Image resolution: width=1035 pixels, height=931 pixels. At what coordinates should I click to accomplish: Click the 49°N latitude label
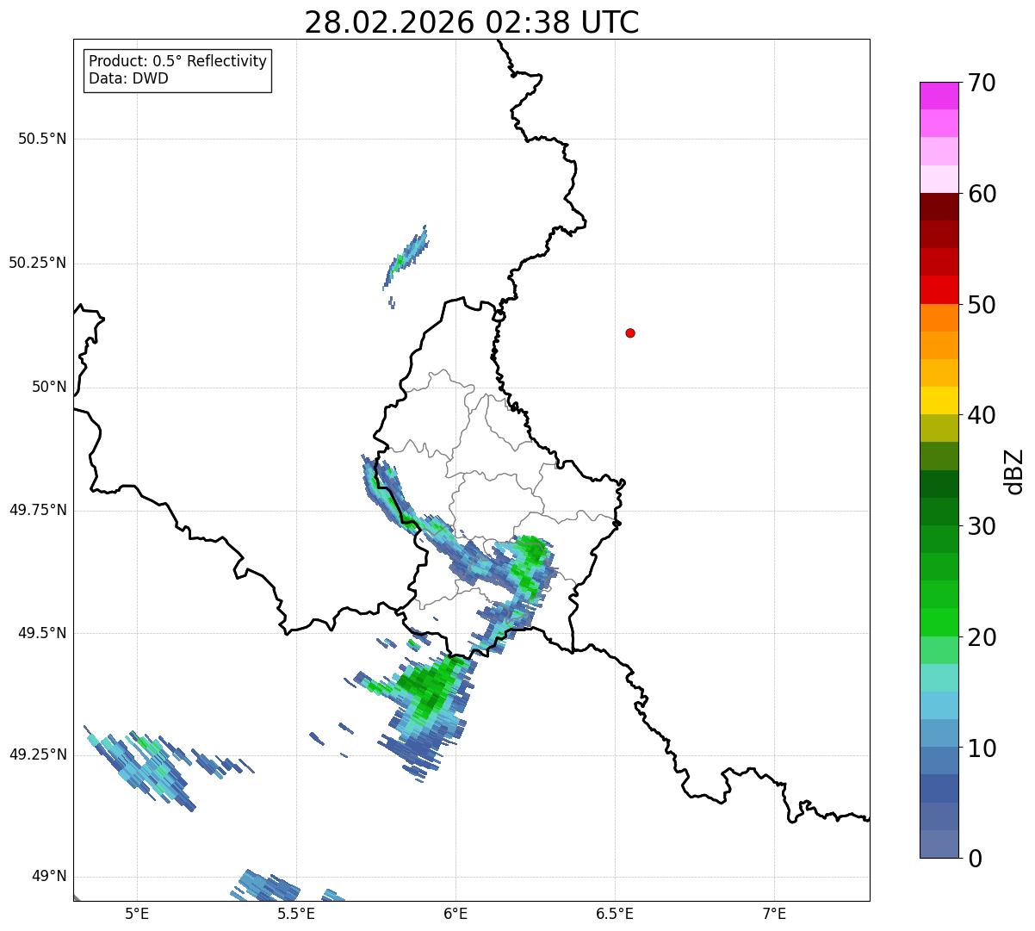pyautogui.click(x=50, y=876)
